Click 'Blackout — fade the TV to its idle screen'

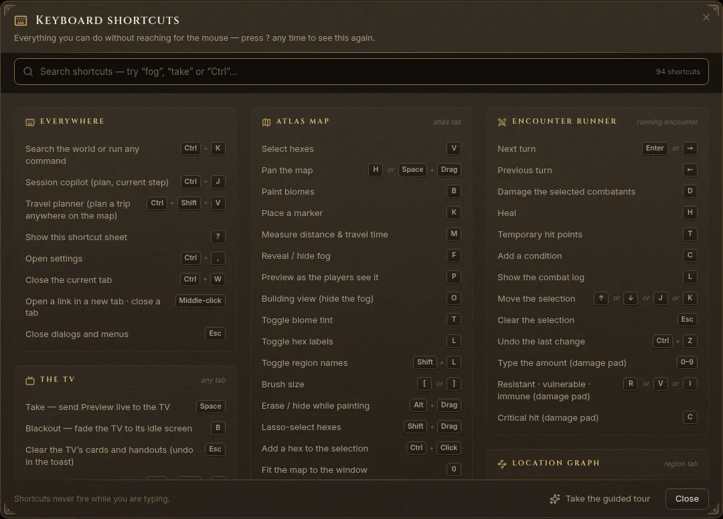point(108,428)
